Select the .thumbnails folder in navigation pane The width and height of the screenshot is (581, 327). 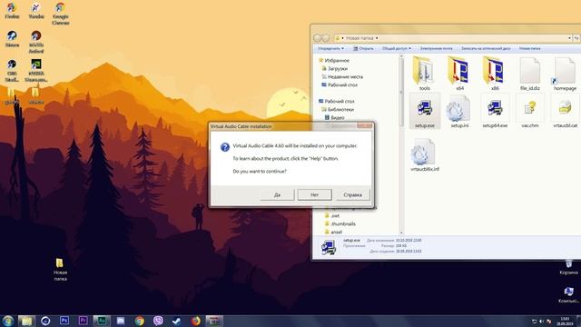(x=340, y=224)
